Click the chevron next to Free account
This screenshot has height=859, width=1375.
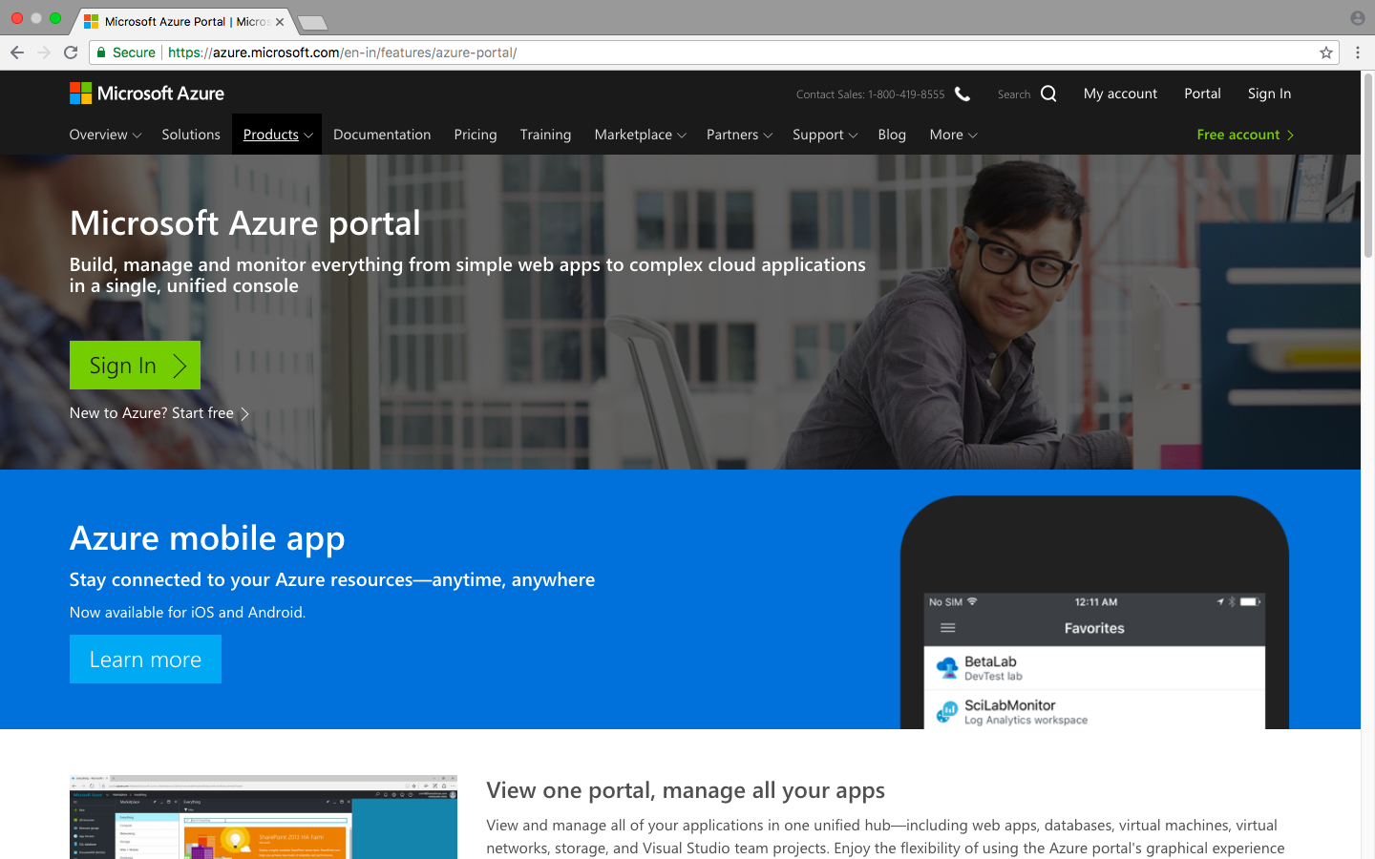[x=1290, y=136]
